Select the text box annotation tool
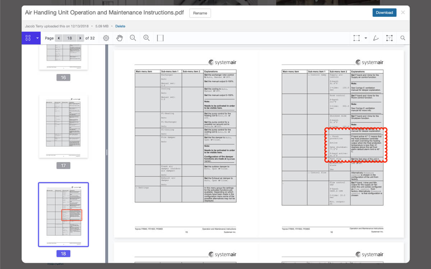 (389, 38)
